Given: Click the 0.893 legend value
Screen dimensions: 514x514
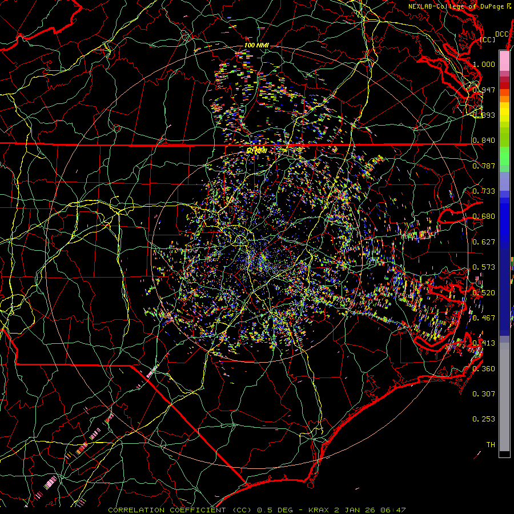Looking at the screenshot, I should coord(484,115).
